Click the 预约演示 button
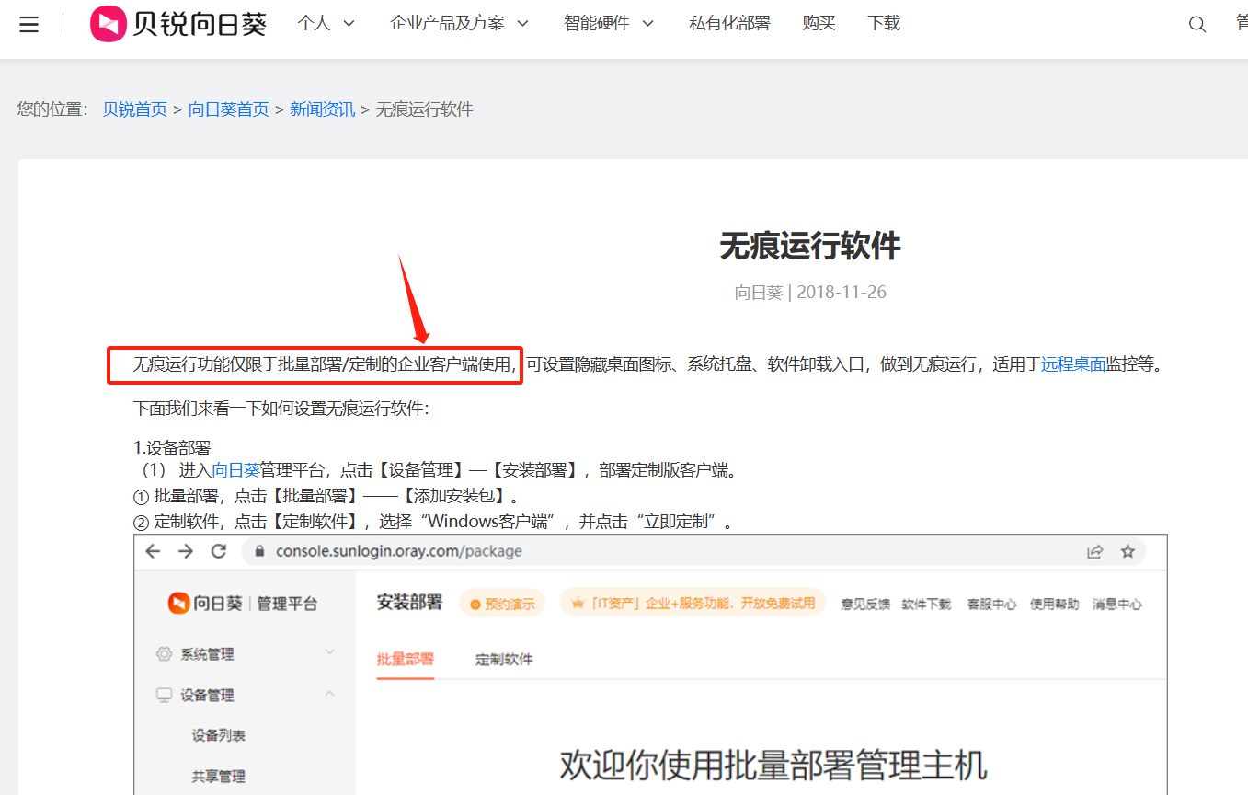This screenshot has width=1248, height=795. (x=502, y=604)
